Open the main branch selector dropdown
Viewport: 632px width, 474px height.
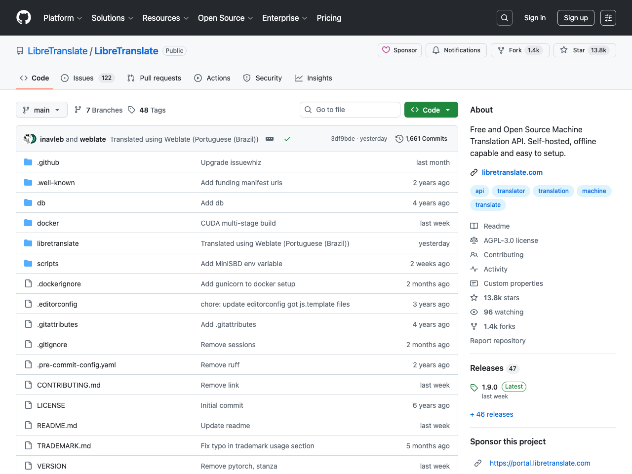[41, 110]
